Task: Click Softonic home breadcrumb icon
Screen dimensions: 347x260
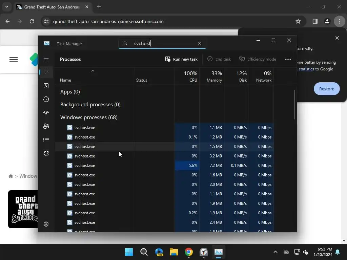Action: pyautogui.click(x=11, y=176)
